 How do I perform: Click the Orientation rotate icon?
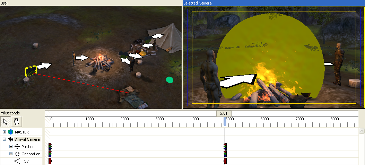coord(17,154)
